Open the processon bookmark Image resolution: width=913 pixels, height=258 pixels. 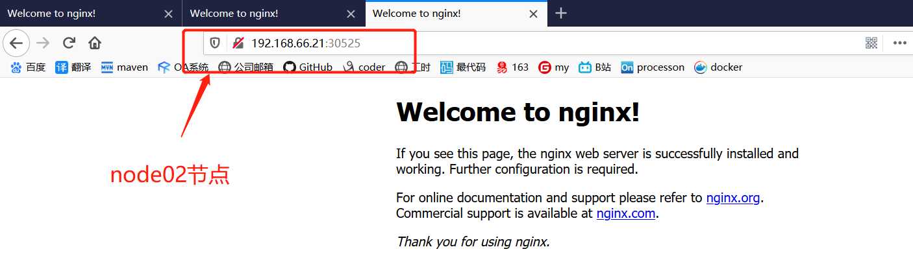(x=653, y=67)
